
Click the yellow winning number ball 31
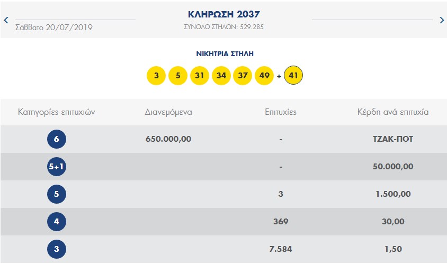199,76
